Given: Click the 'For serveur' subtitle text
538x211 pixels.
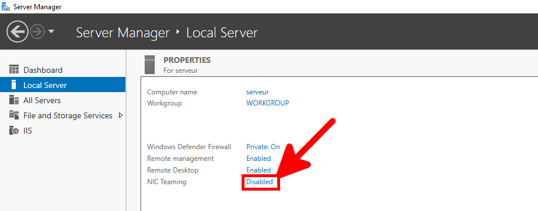Looking at the screenshot, I should [x=181, y=71].
